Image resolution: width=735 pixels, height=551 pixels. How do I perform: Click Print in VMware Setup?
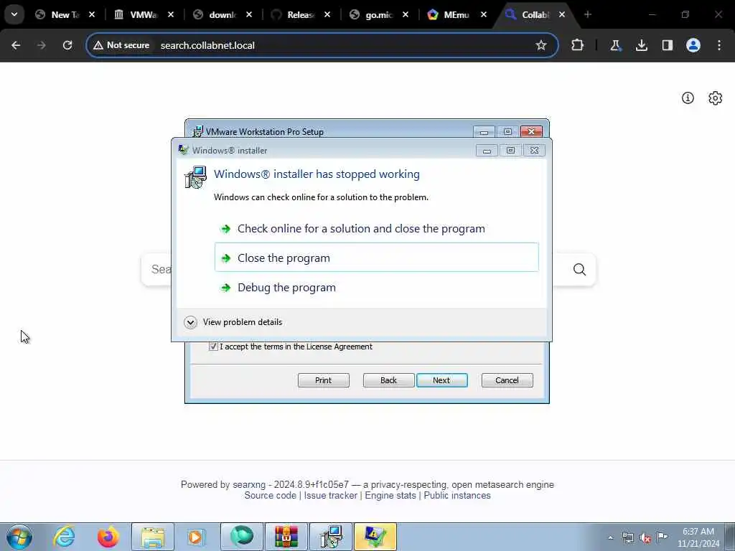pyautogui.click(x=324, y=380)
